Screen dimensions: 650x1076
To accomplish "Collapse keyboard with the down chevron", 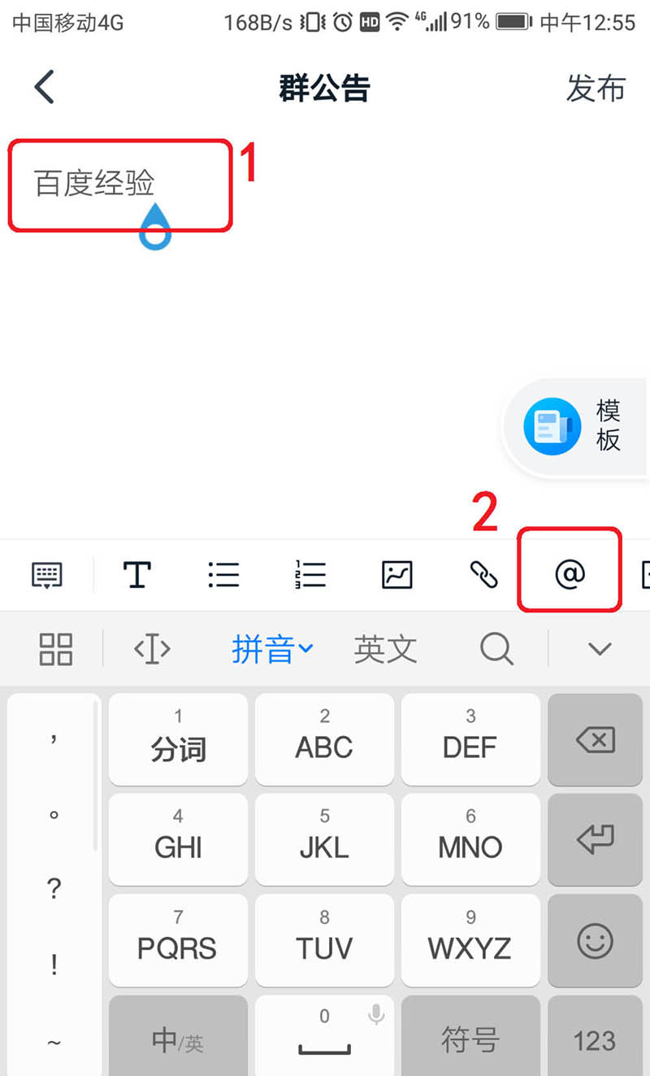I will [x=600, y=649].
